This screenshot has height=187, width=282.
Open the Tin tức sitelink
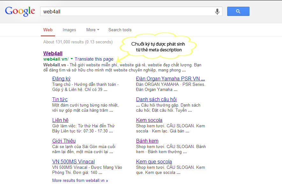pos(60,100)
